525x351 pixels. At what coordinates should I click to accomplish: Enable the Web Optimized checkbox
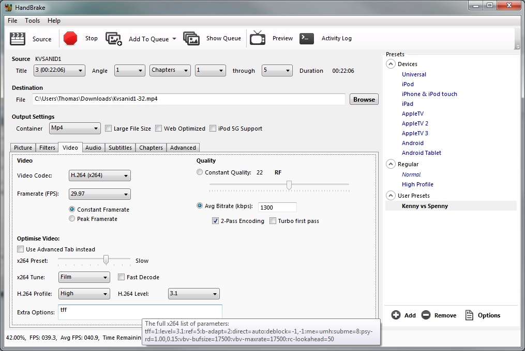point(159,129)
